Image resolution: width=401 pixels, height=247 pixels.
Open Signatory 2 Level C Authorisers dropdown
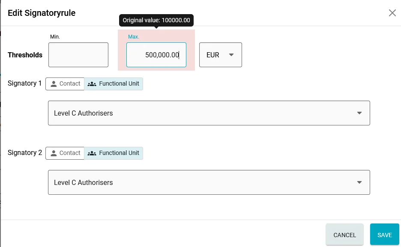click(x=209, y=182)
